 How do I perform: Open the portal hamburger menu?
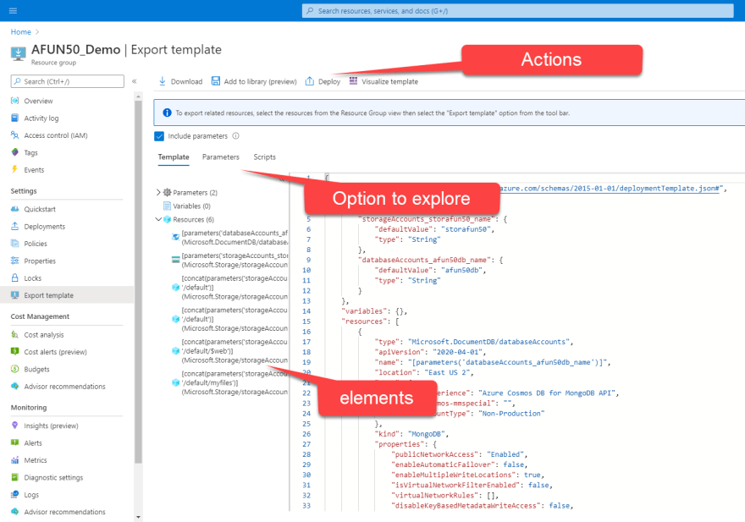click(13, 10)
